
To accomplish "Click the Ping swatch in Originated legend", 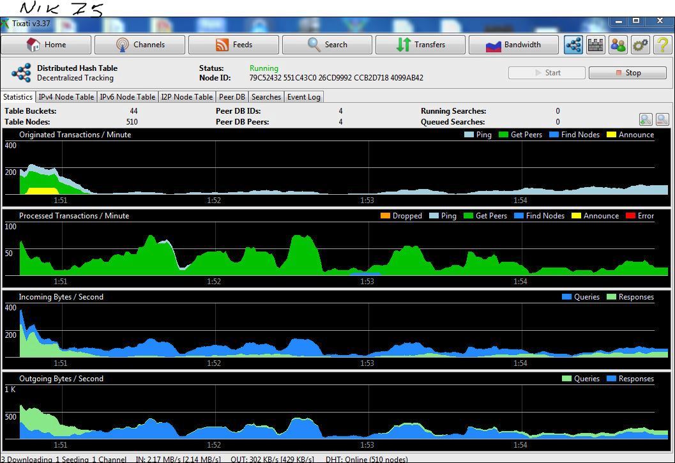I will [469, 135].
